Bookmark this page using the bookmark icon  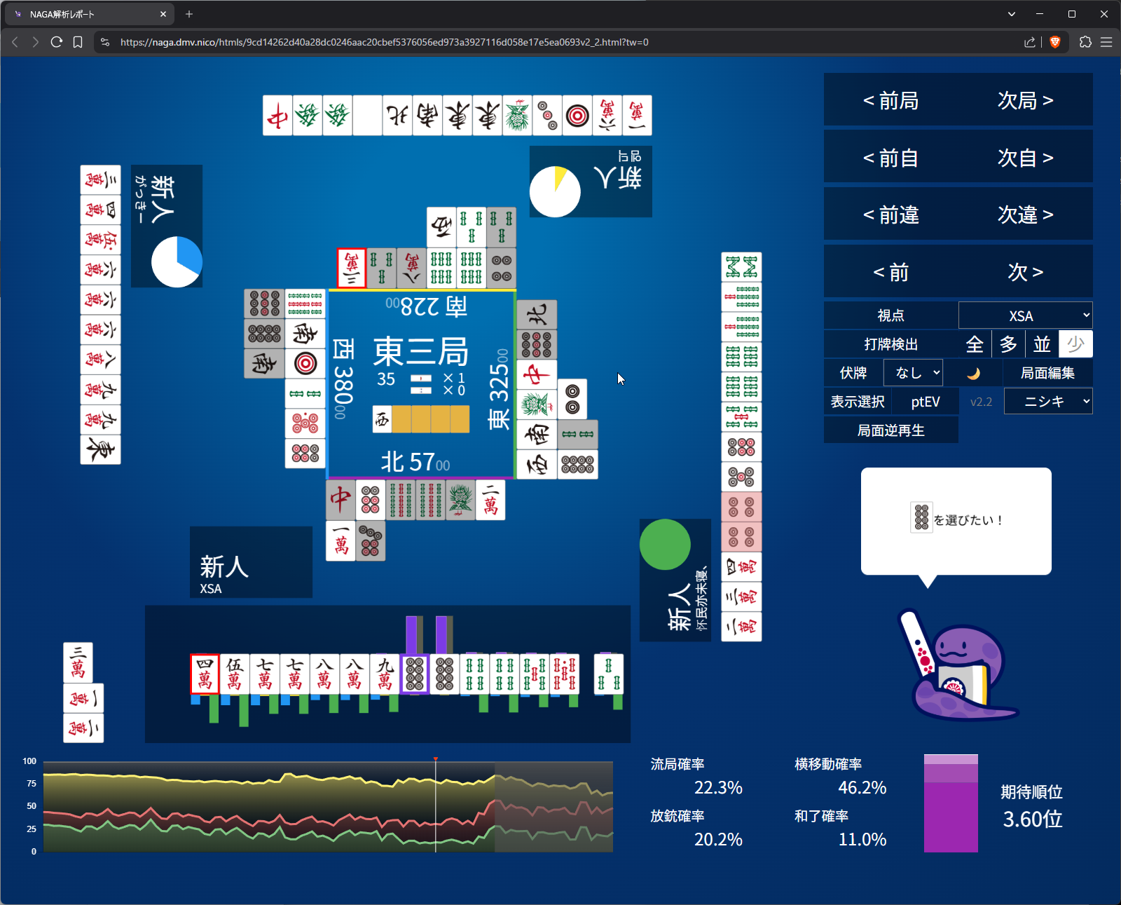pos(78,42)
